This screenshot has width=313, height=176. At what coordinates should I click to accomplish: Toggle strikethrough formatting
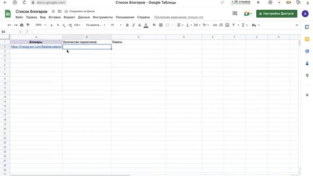139,25
